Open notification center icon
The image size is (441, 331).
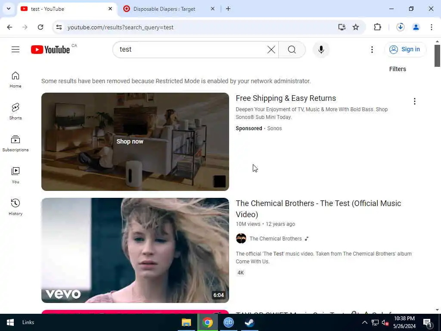tap(428, 322)
